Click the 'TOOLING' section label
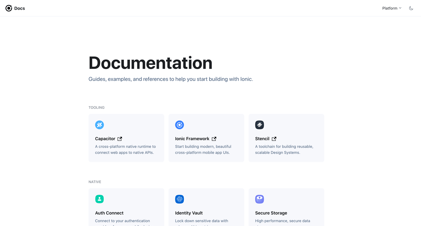Viewport: 421px width, 226px height. (97, 107)
